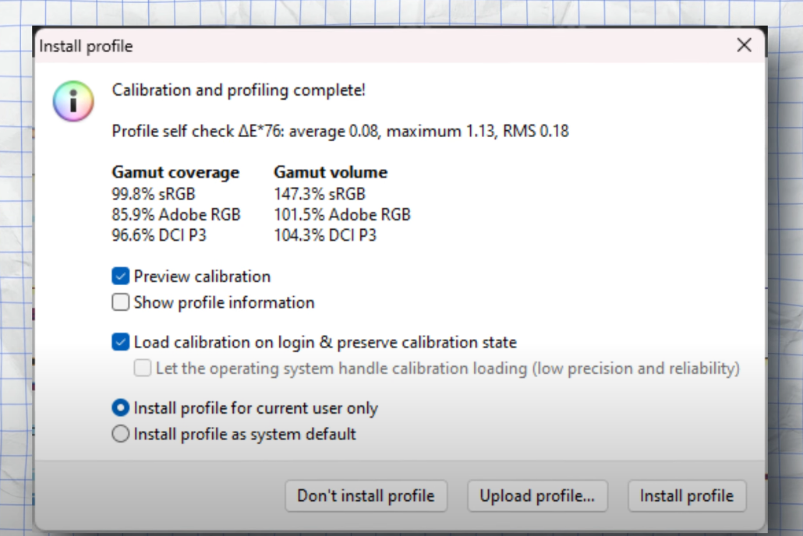Click the Gamut coverage heading

(x=175, y=172)
